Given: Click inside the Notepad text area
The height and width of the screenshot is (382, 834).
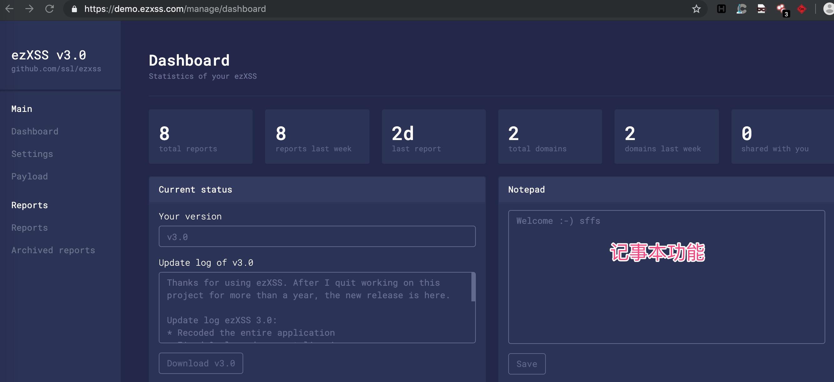Looking at the screenshot, I should tap(666, 277).
